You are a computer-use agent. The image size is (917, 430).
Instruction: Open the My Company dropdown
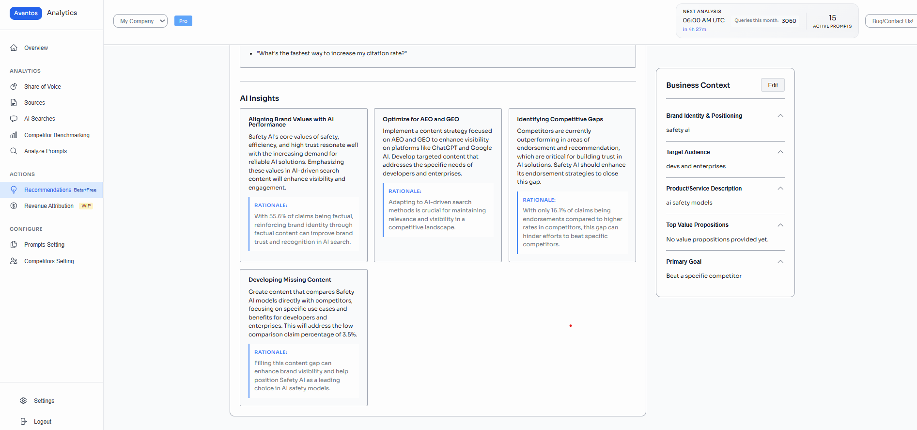point(140,21)
